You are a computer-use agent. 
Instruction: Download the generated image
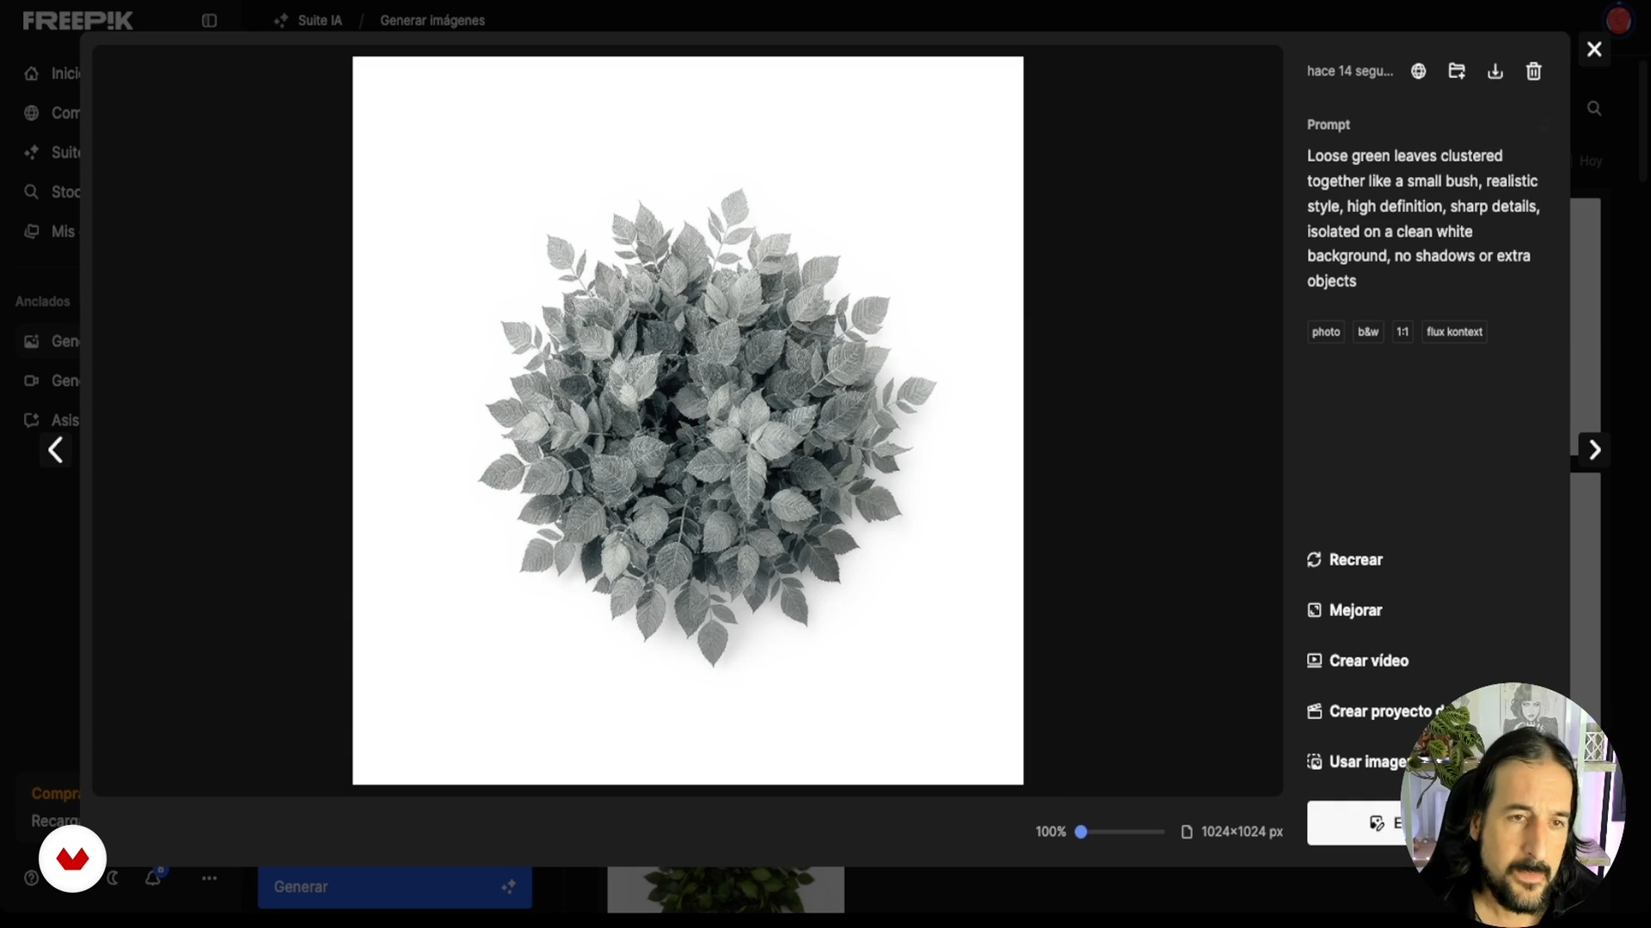click(1495, 71)
